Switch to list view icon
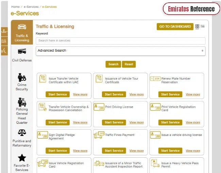The height and width of the screenshot is (173, 221). pyautogui.click(x=203, y=26)
